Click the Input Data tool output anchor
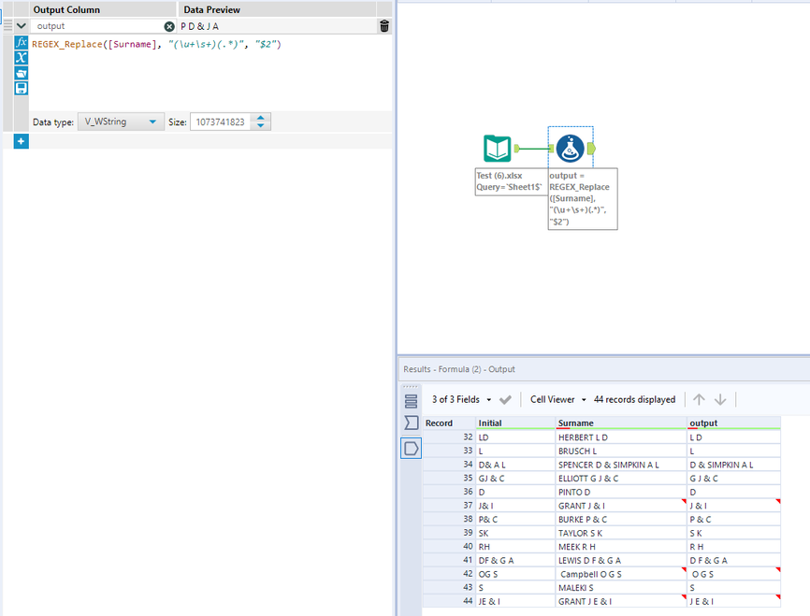810x616 pixels. (x=516, y=149)
